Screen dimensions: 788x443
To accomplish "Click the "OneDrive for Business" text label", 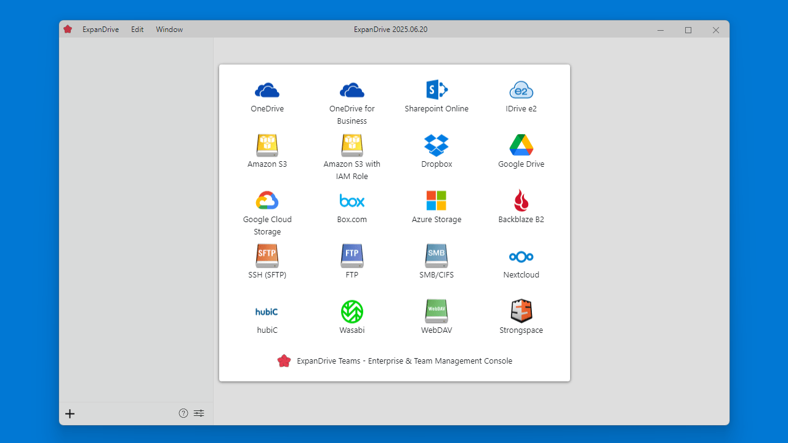I will (352, 115).
